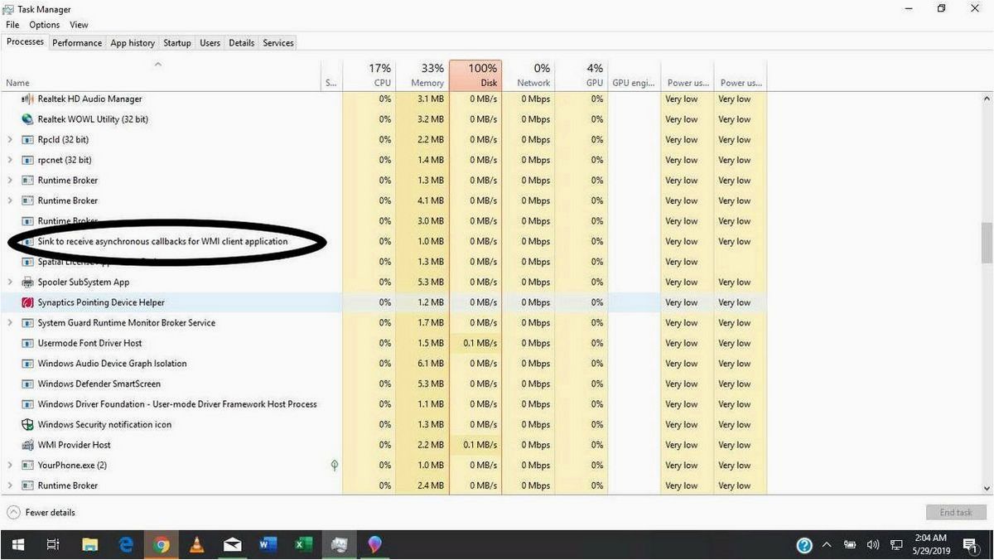Open VLC media player from the taskbar
This screenshot has width=994, height=560.
coord(197,544)
